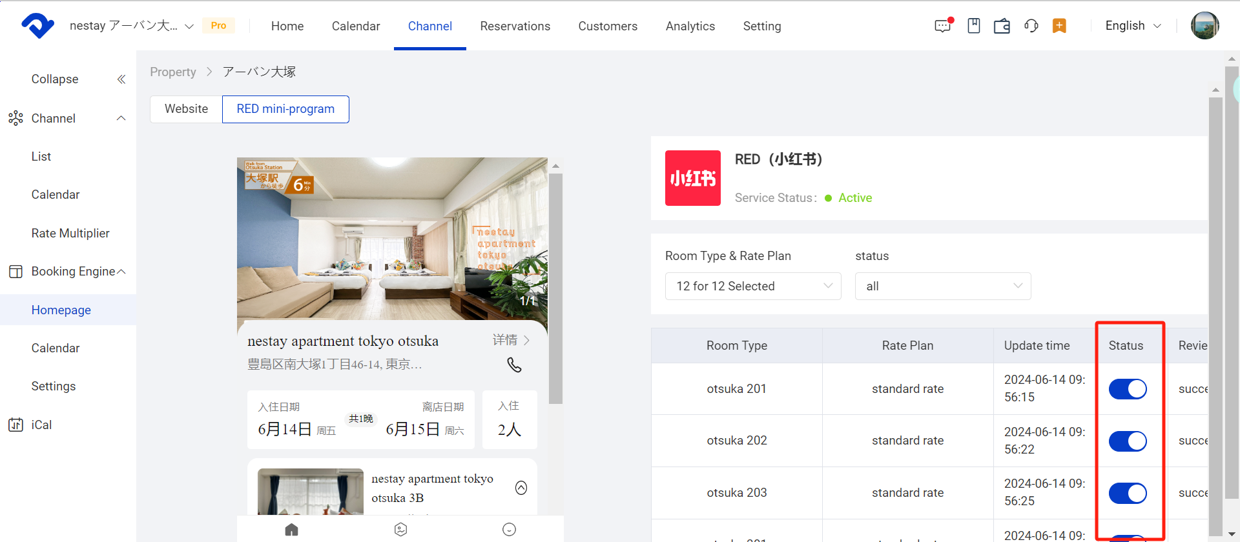This screenshot has height=542, width=1240.
Task: Open the user profile avatar
Action: point(1204,26)
